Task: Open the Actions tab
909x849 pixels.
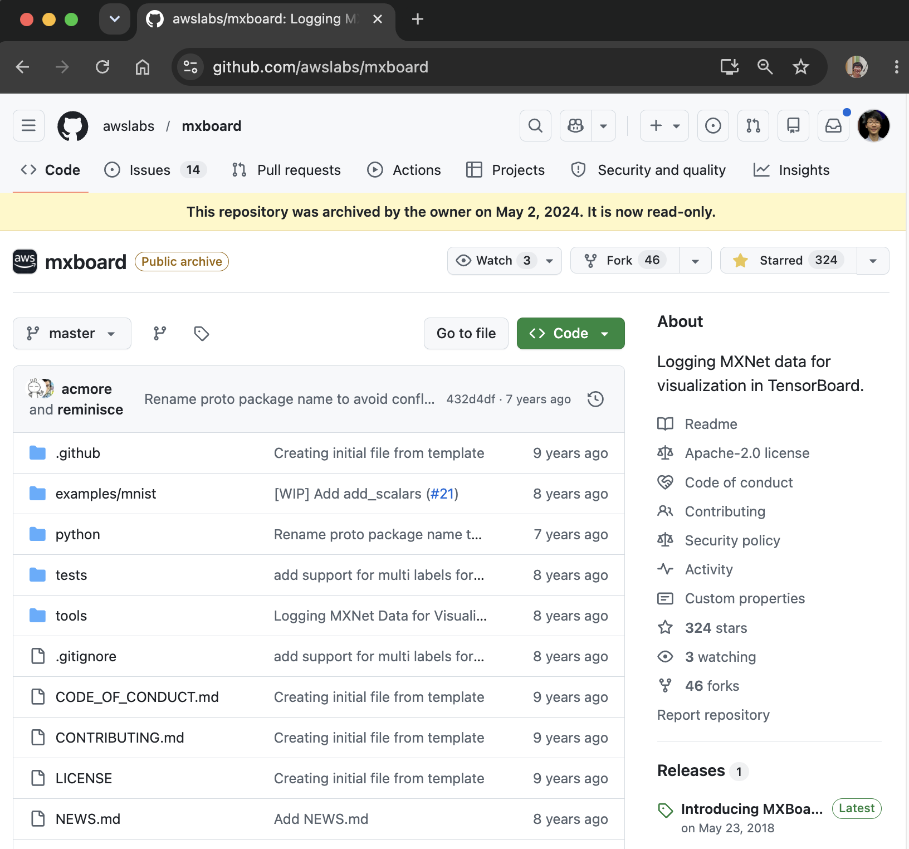Action: (404, 170)
